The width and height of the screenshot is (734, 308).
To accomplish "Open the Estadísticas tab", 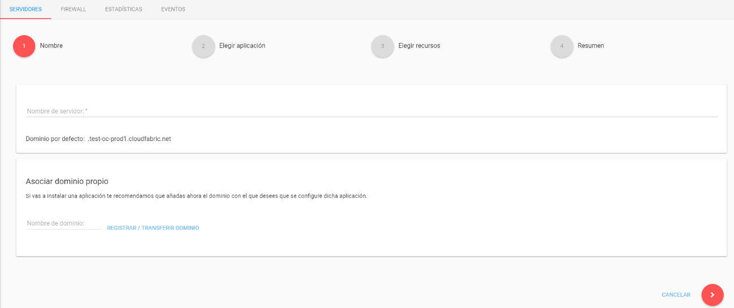I will [124, 10].
